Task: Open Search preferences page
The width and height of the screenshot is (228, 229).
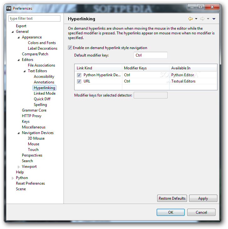Action: pyautogui.click(x=27, y=161)
